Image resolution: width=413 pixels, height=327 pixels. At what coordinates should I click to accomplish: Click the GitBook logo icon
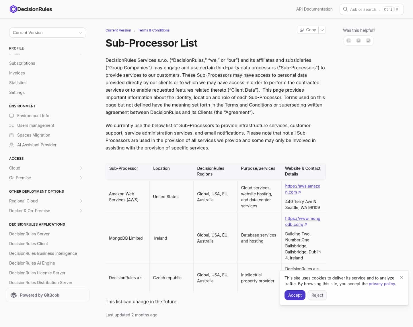13,295
